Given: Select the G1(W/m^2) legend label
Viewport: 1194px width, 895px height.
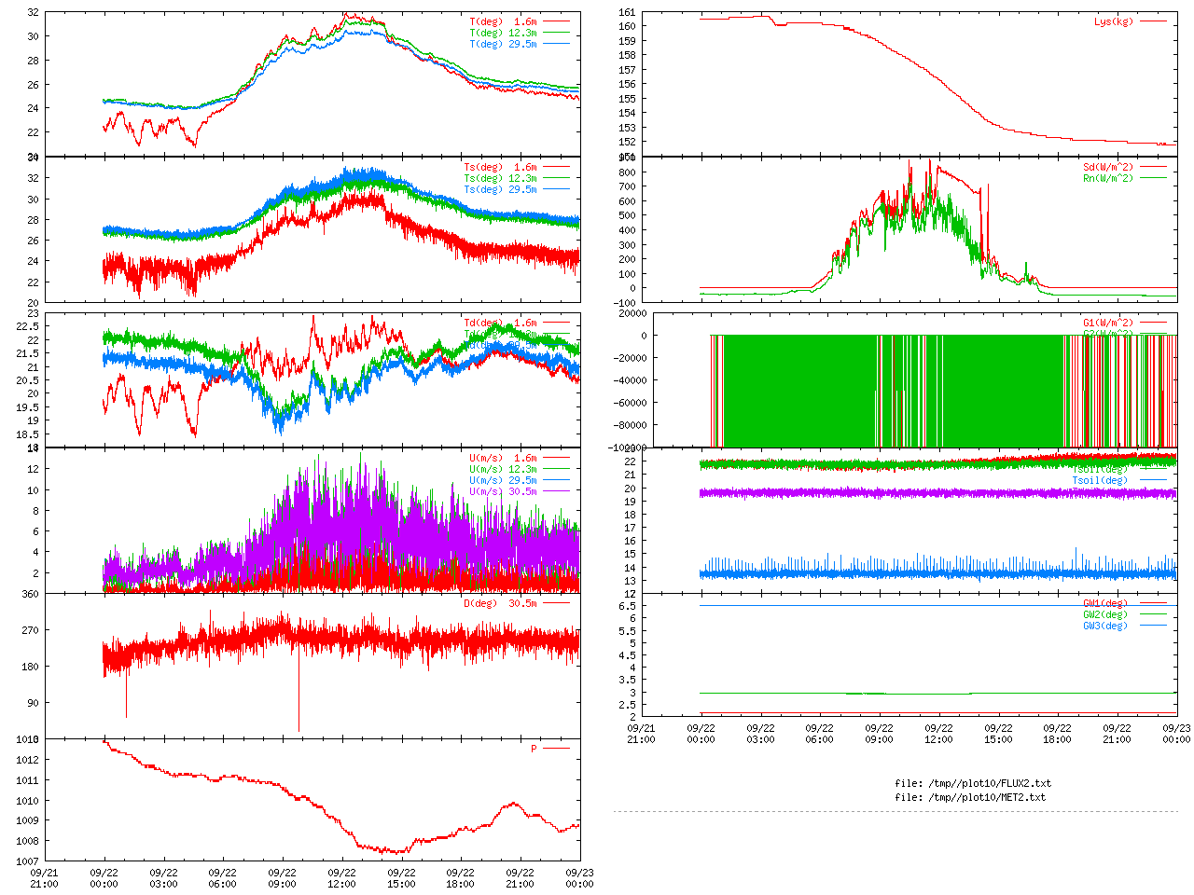Looking at the screenshot, I should [1107, 324].
